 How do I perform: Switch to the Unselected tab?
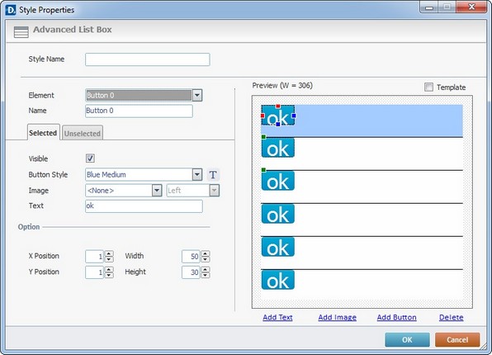pos(83,134)
